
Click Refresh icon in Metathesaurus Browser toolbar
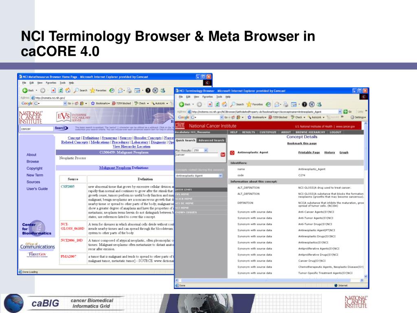coord(61,90)
